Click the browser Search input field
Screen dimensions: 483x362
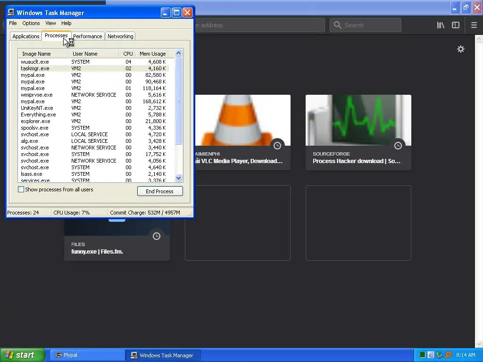(366, 25)
